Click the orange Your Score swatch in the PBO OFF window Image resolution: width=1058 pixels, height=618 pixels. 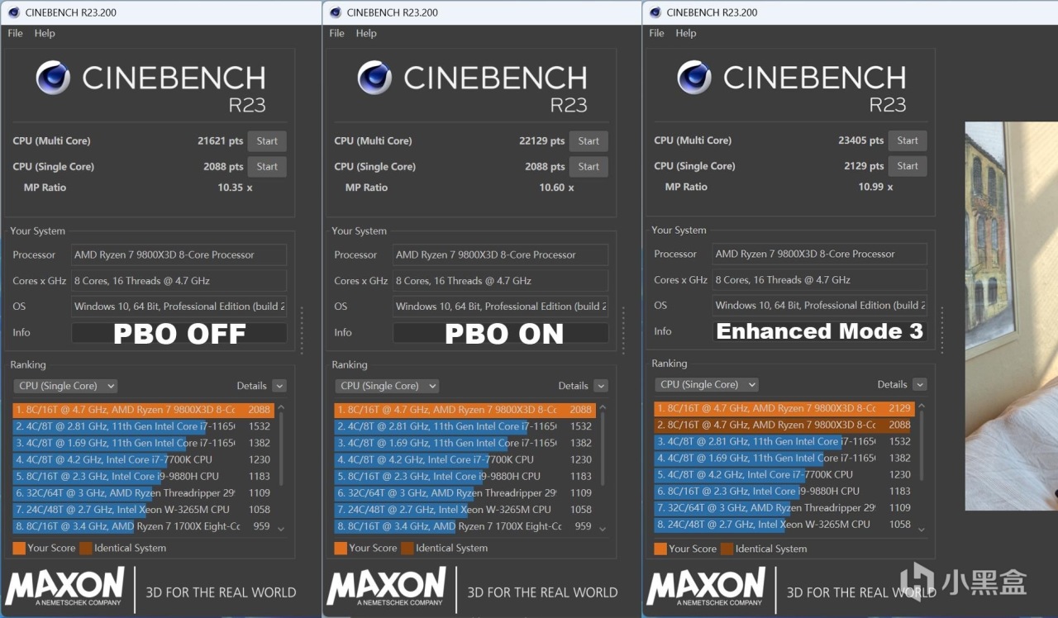click(x=18, y=548)
